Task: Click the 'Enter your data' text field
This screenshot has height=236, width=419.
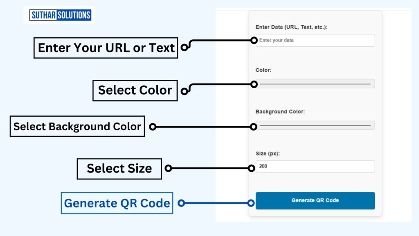Action: [315, 40]
